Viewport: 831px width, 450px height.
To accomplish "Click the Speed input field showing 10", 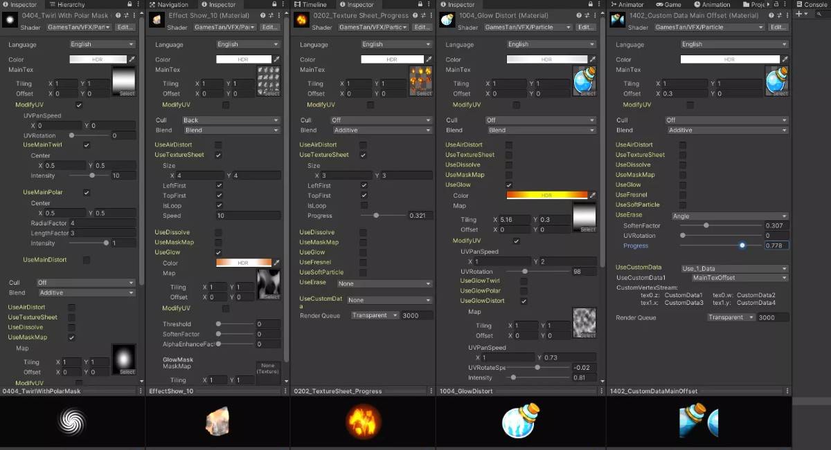I will tap(249, 216).
